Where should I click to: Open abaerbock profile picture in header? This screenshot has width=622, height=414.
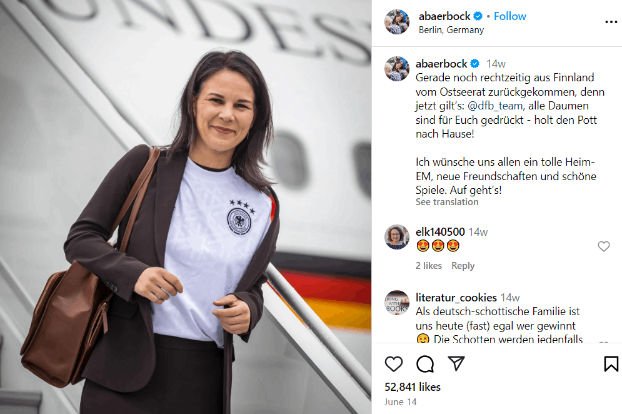pyautogui.click(x=397, y=22)
